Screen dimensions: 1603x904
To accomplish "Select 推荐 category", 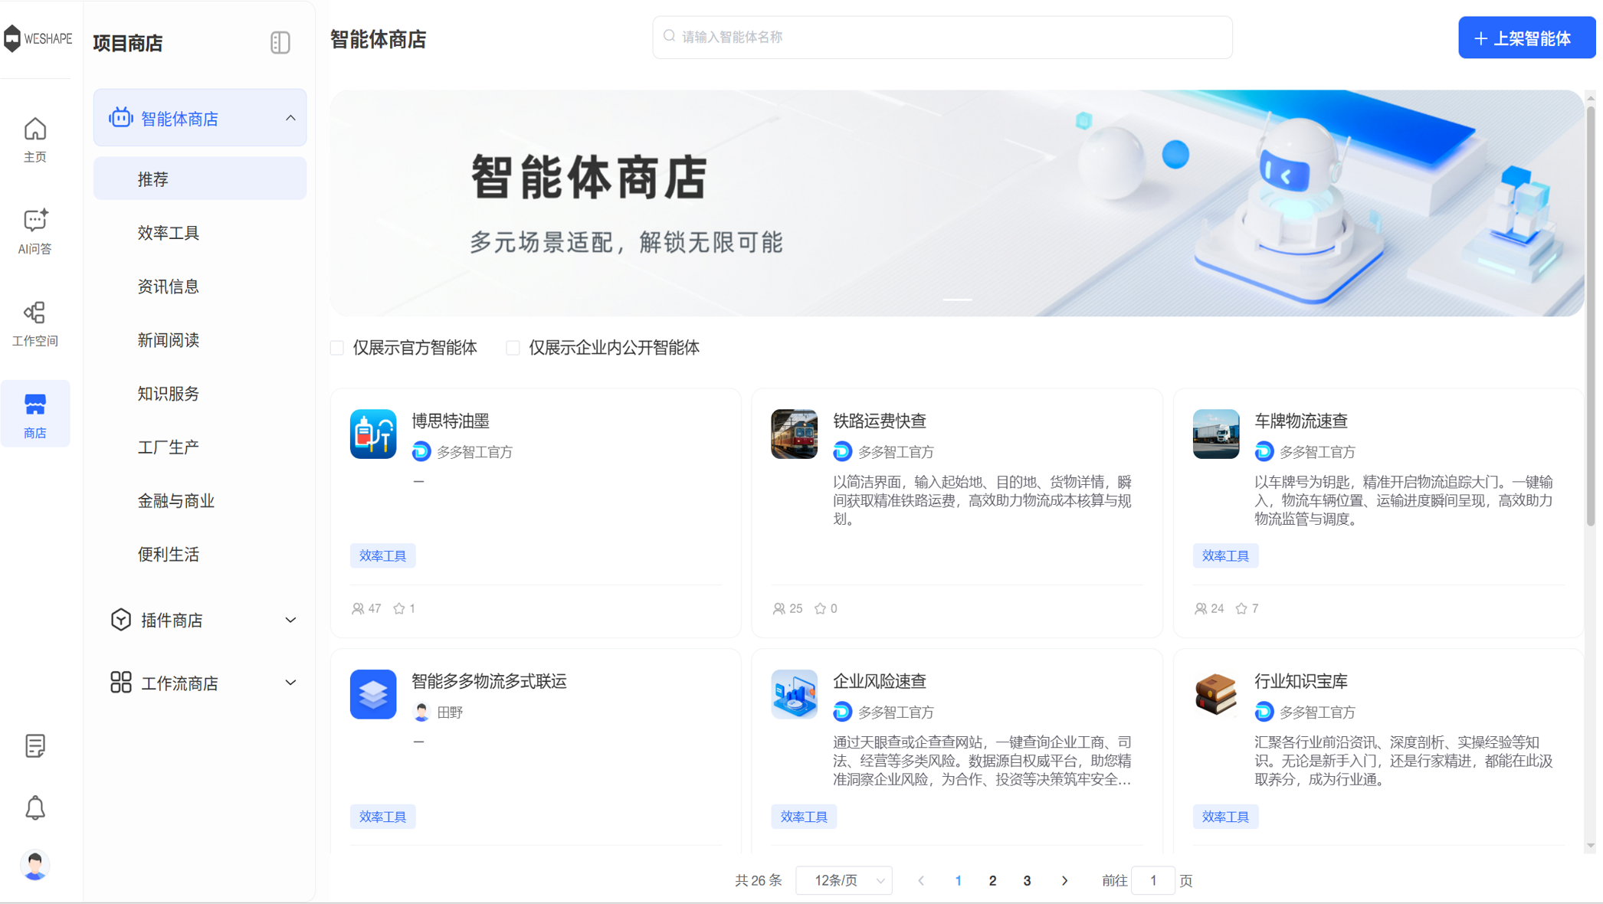I will pyautogui.click(x=200, y=179).
